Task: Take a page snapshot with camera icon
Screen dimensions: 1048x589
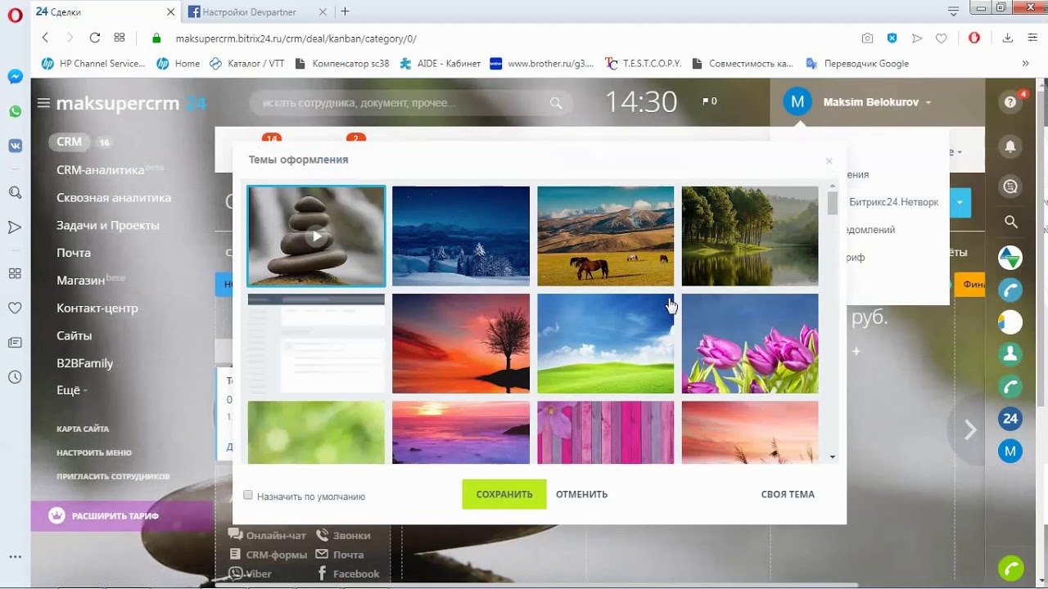Action: coord(867,38)
